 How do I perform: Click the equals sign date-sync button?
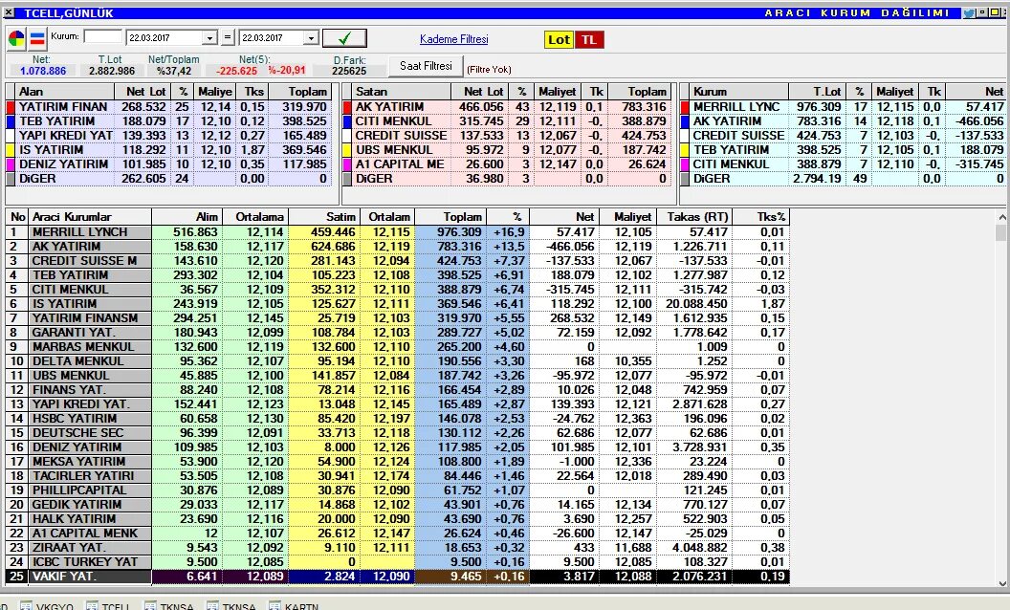pos(228,38)
